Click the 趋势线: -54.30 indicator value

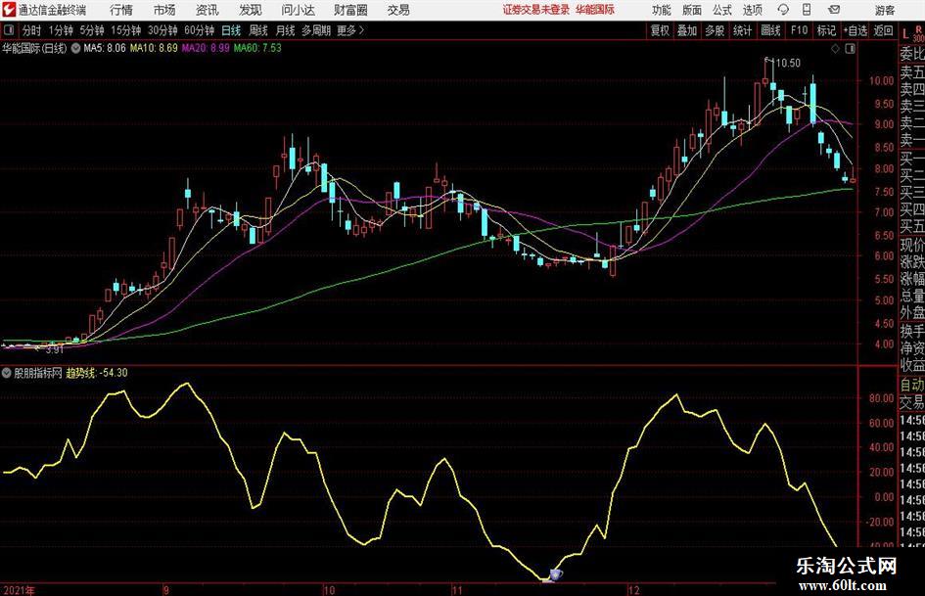coord(96,373)
